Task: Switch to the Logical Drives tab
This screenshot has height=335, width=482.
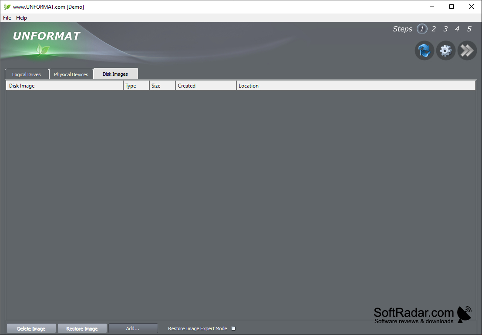Action: [27, 74]
